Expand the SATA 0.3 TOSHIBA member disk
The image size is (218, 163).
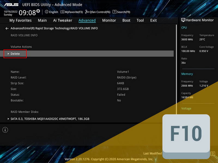pos(49,119)
